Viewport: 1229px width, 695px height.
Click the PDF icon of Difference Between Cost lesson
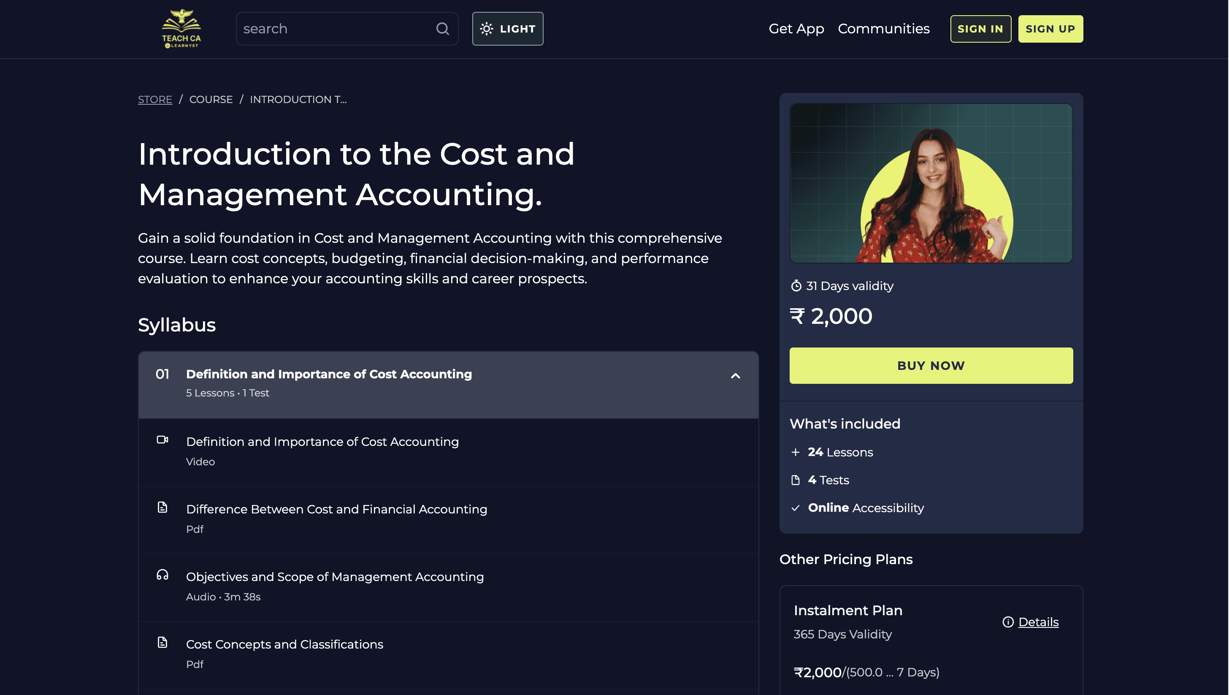pos(162,507)
